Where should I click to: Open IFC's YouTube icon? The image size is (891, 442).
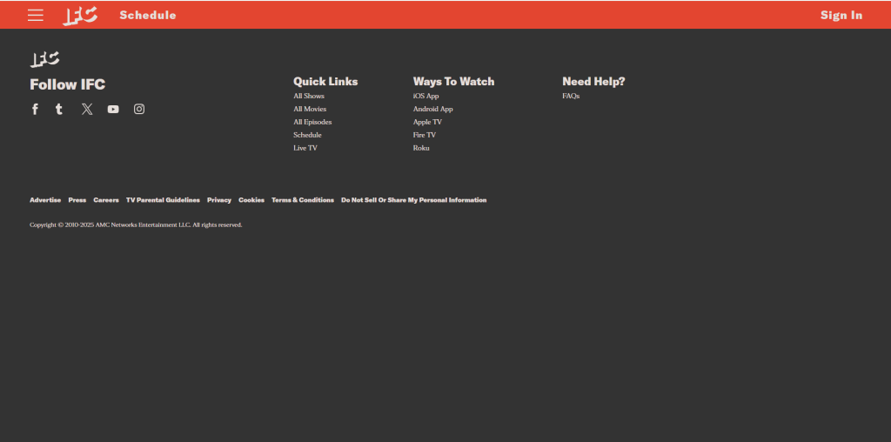coord(113,109)
